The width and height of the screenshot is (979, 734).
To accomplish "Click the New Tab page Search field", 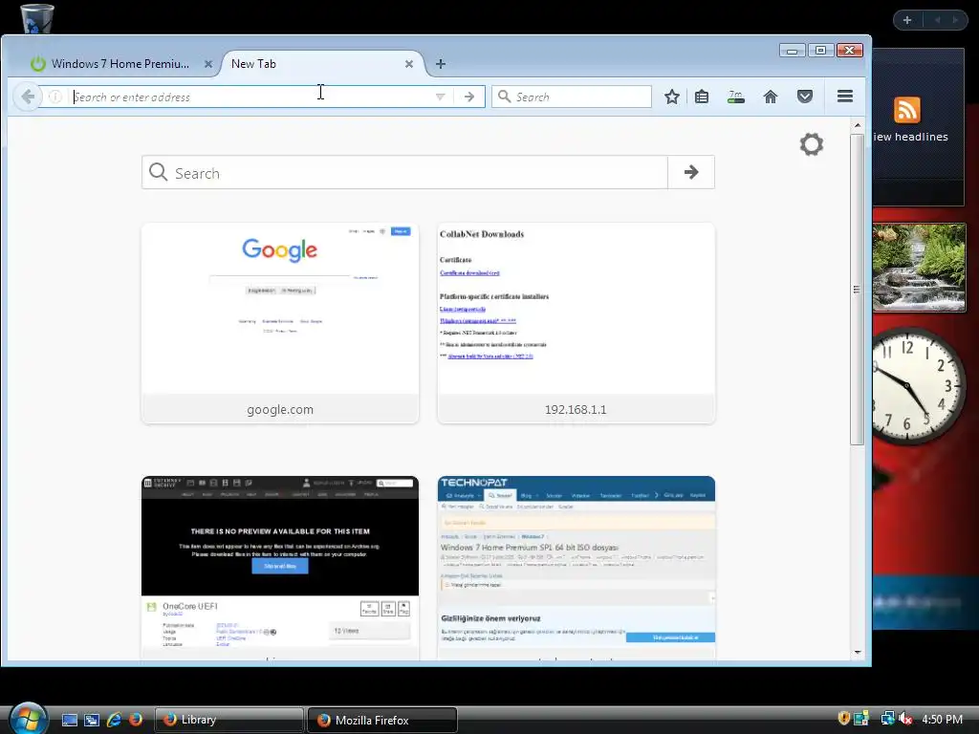I will point(404,172).
